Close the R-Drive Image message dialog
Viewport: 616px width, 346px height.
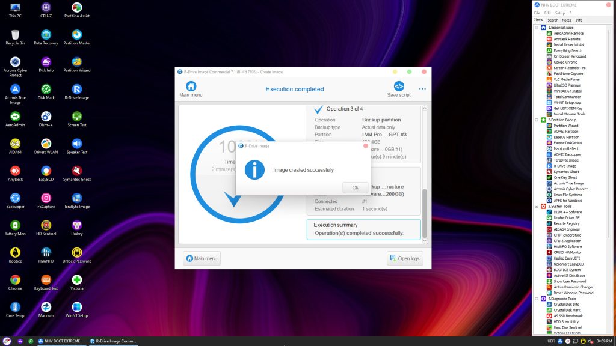pyautogui.click(x=366, y=145)
